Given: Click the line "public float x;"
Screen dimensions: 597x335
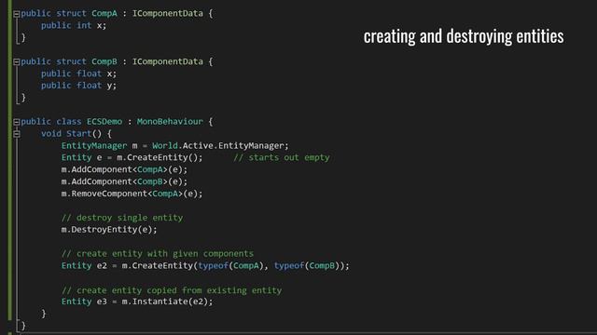Looking at the screenshot, I should coord(78,74).
